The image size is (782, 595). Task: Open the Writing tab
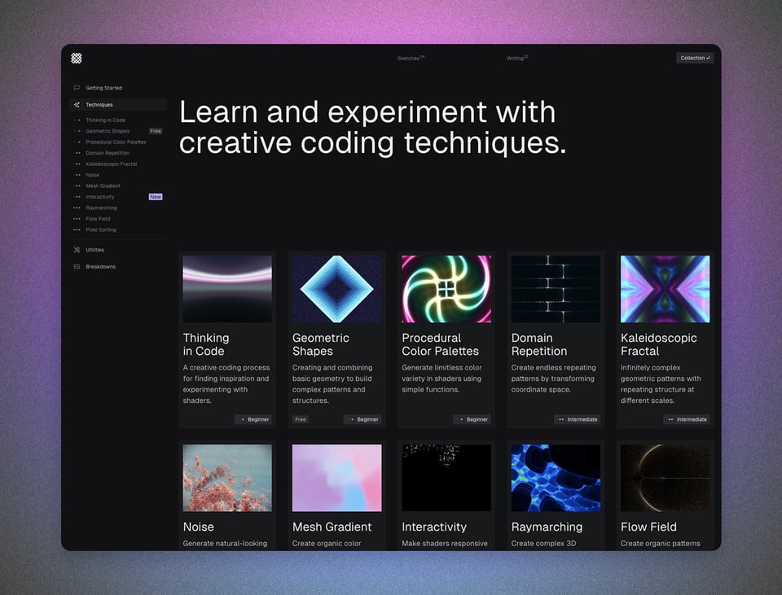point(516,59)
